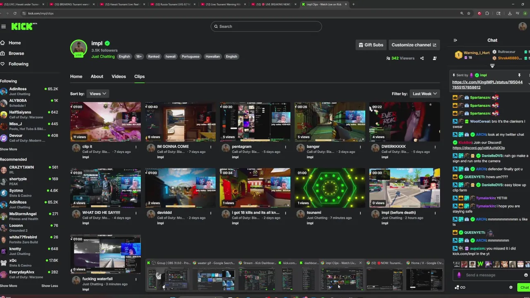Open options menu for 'IM GONNA COME' clip
The height and width of the screenshot is (298, 530).
click(x=211, y=147)
